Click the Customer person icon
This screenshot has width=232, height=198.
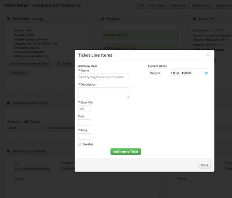194,19
